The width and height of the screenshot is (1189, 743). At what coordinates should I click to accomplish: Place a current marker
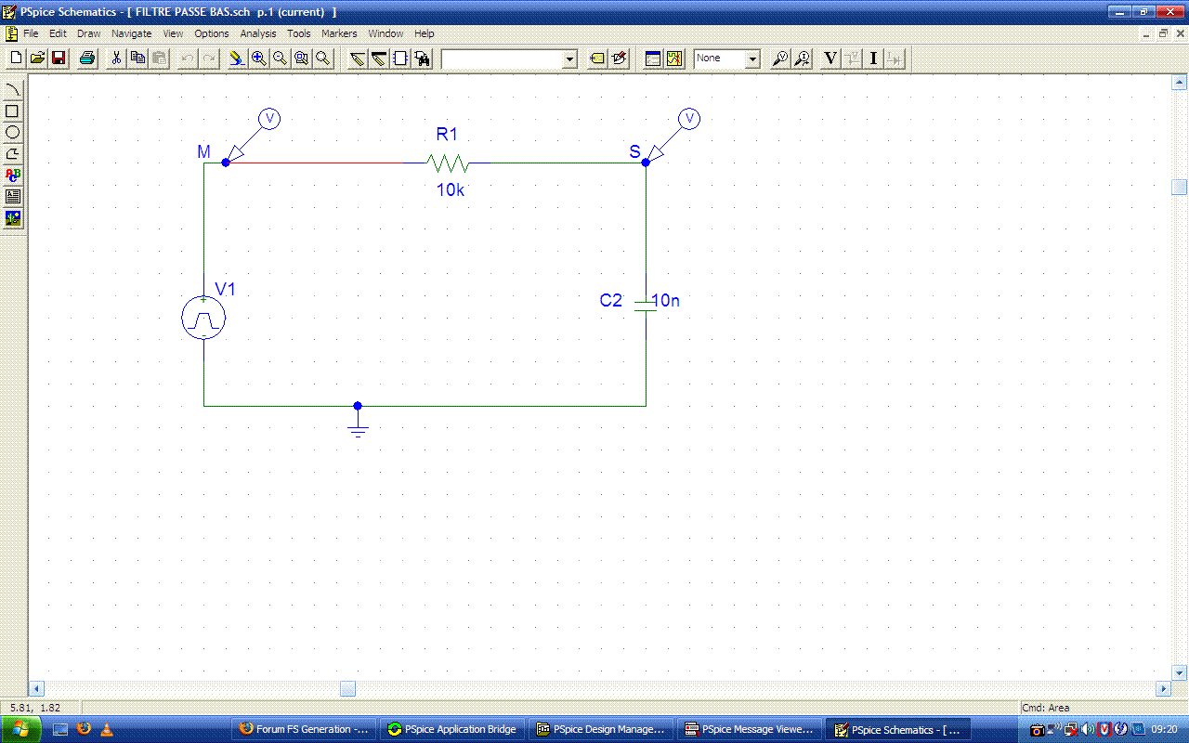pyautogui.click(x=803, y=59)
